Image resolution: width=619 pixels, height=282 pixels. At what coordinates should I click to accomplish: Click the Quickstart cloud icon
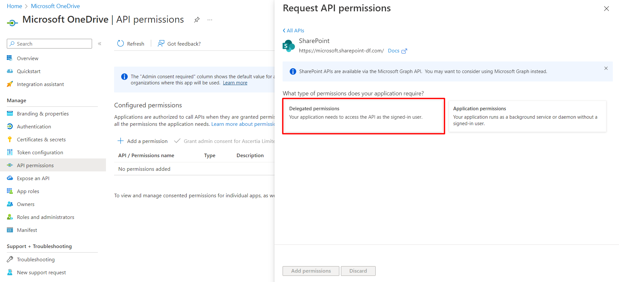point(10,71)
